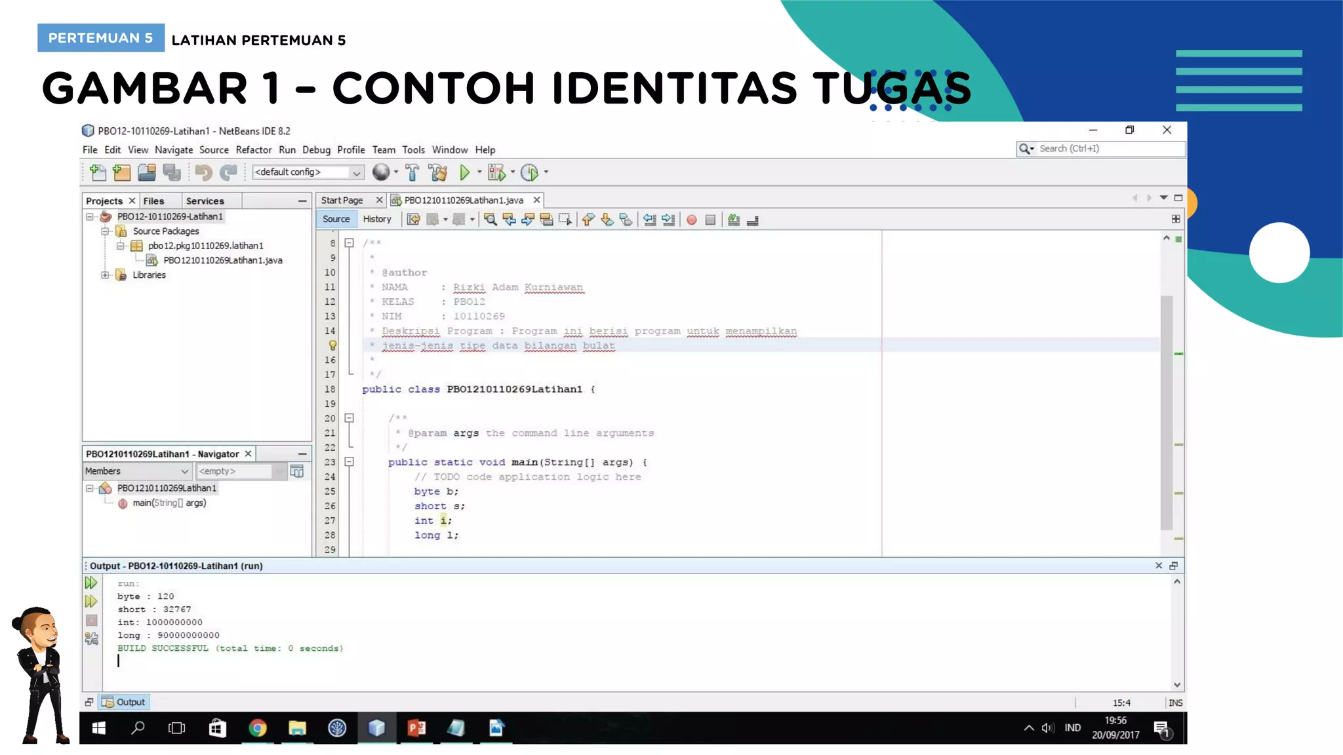Click the Debug Project icon
The height and width of the screenshot is (755, 1343).
click(496, 172)
